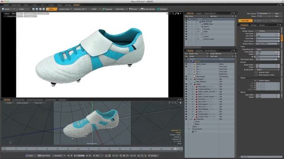
Task: Click the Assign Material button
Action: pos(221,53)
